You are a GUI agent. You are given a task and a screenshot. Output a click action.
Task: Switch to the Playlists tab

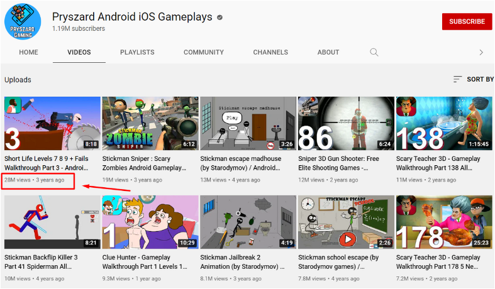(x=137, y=52)
